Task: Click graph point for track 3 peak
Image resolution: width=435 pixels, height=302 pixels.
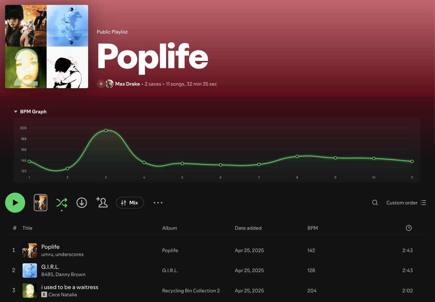Action: pos(106,130)
